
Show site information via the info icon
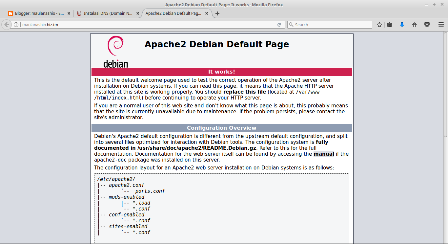pyautogui.click(x=16, y=25)
